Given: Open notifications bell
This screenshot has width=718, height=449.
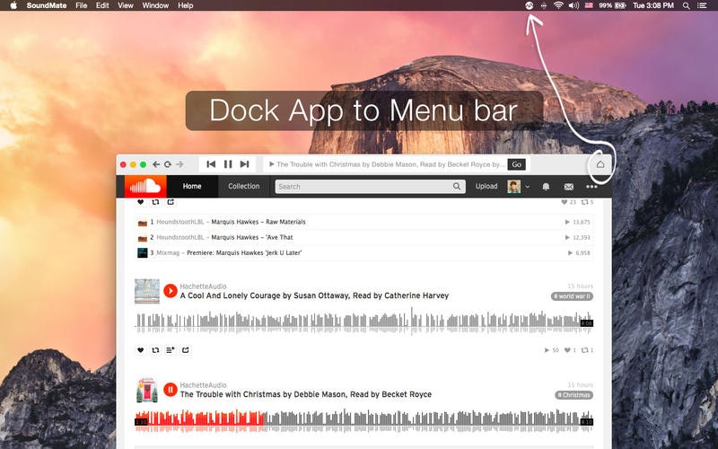Looking at the screenshot, I should (546, 187).
